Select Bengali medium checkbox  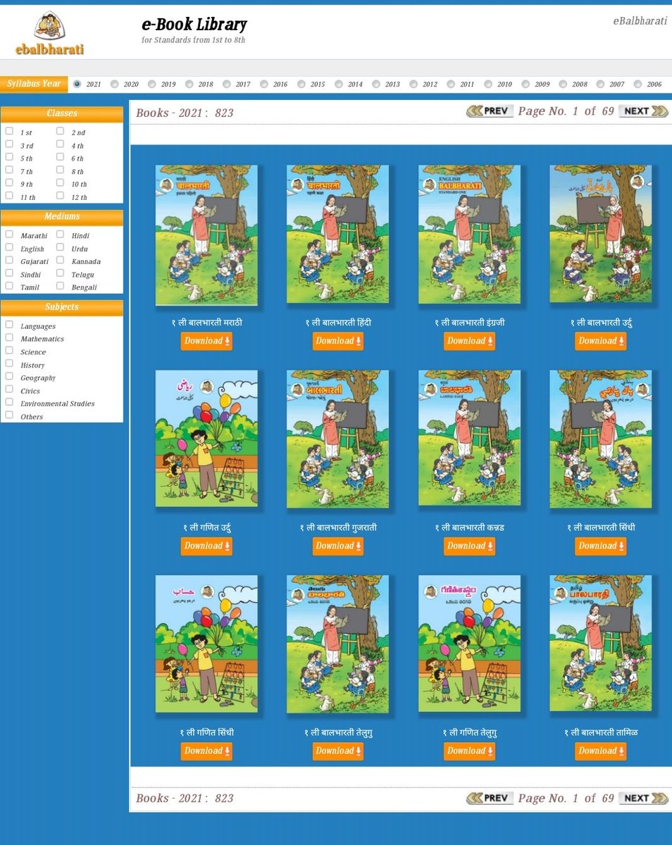(61, 286)
